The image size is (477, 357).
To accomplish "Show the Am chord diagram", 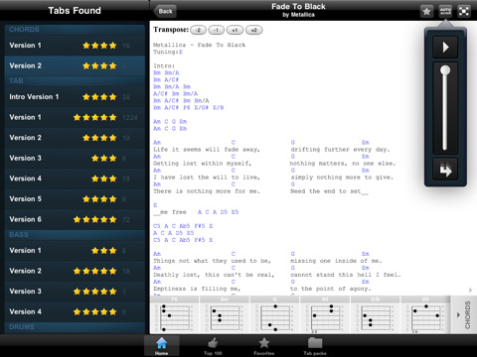I will click(225, 314).
